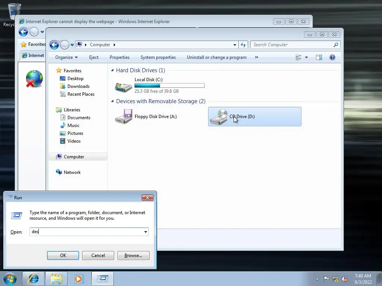
Task: Go back using Explorer's Back arrow
Action: click(54, 45)
